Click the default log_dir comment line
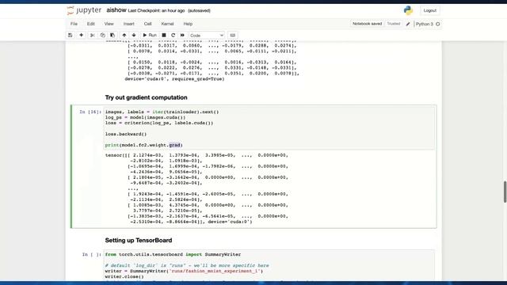507x285 pixels. pos(187,266)
